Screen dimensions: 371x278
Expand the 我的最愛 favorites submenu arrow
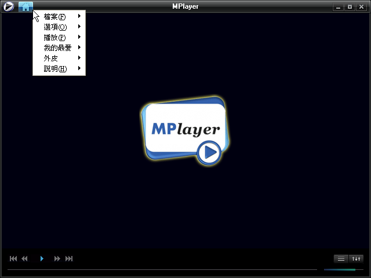[79, 47]
